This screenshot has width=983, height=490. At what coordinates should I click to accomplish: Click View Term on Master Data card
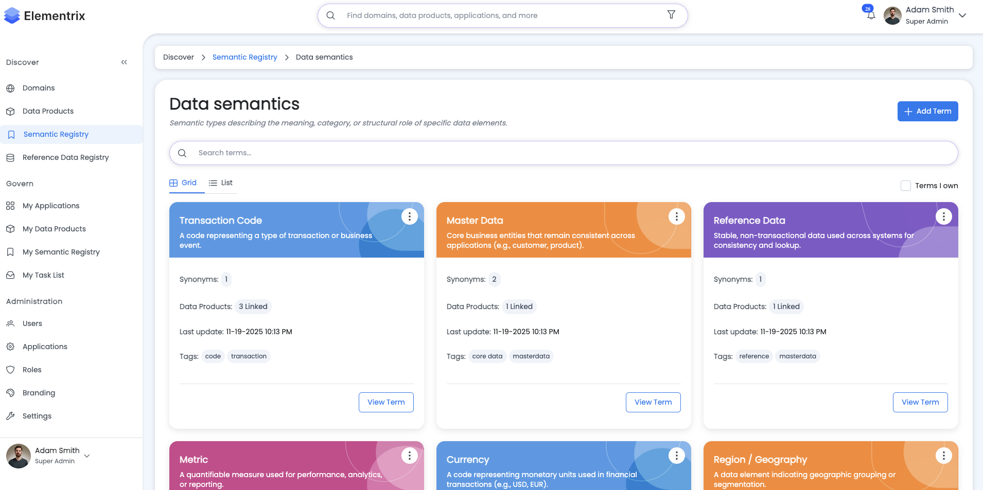[653, 402]
